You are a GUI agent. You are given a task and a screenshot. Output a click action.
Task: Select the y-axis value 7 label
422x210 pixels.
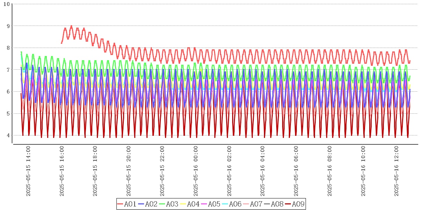(x=8, y=70)
